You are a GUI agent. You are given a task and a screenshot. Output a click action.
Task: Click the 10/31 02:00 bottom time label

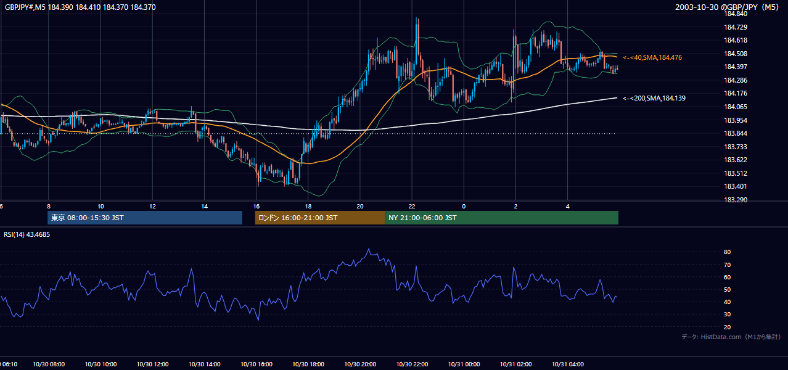click(x=515, y=364)
